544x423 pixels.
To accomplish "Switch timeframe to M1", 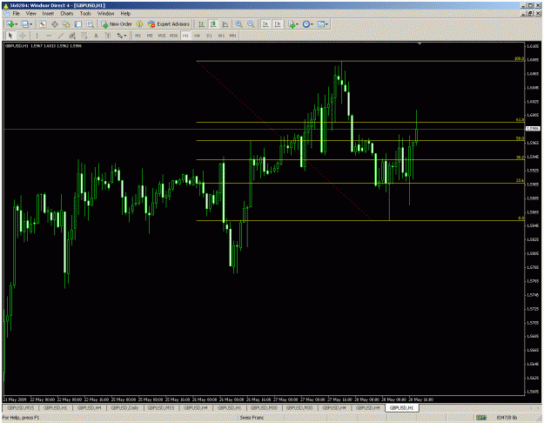I will 138,36.
